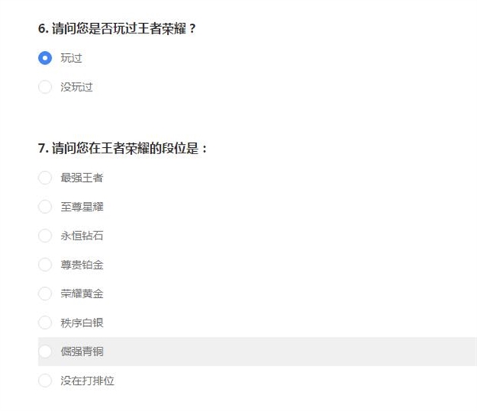Pick the 至尊星耀 radio circle

45,207
